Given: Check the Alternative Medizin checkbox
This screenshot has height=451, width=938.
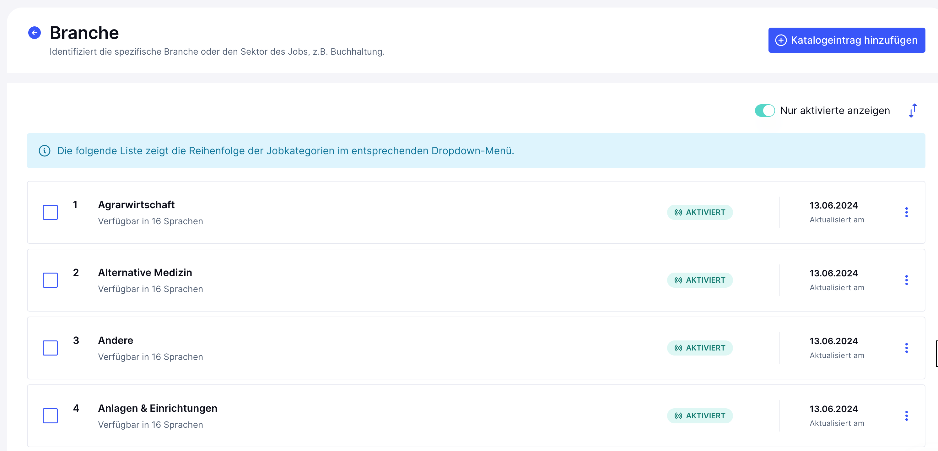Looking at the screenshot, I should coord(50,280).
